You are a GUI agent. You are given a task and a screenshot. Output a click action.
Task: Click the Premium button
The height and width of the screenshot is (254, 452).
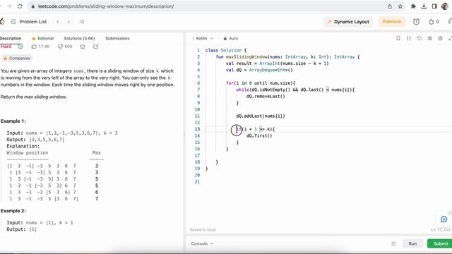[x=392, y=22]
